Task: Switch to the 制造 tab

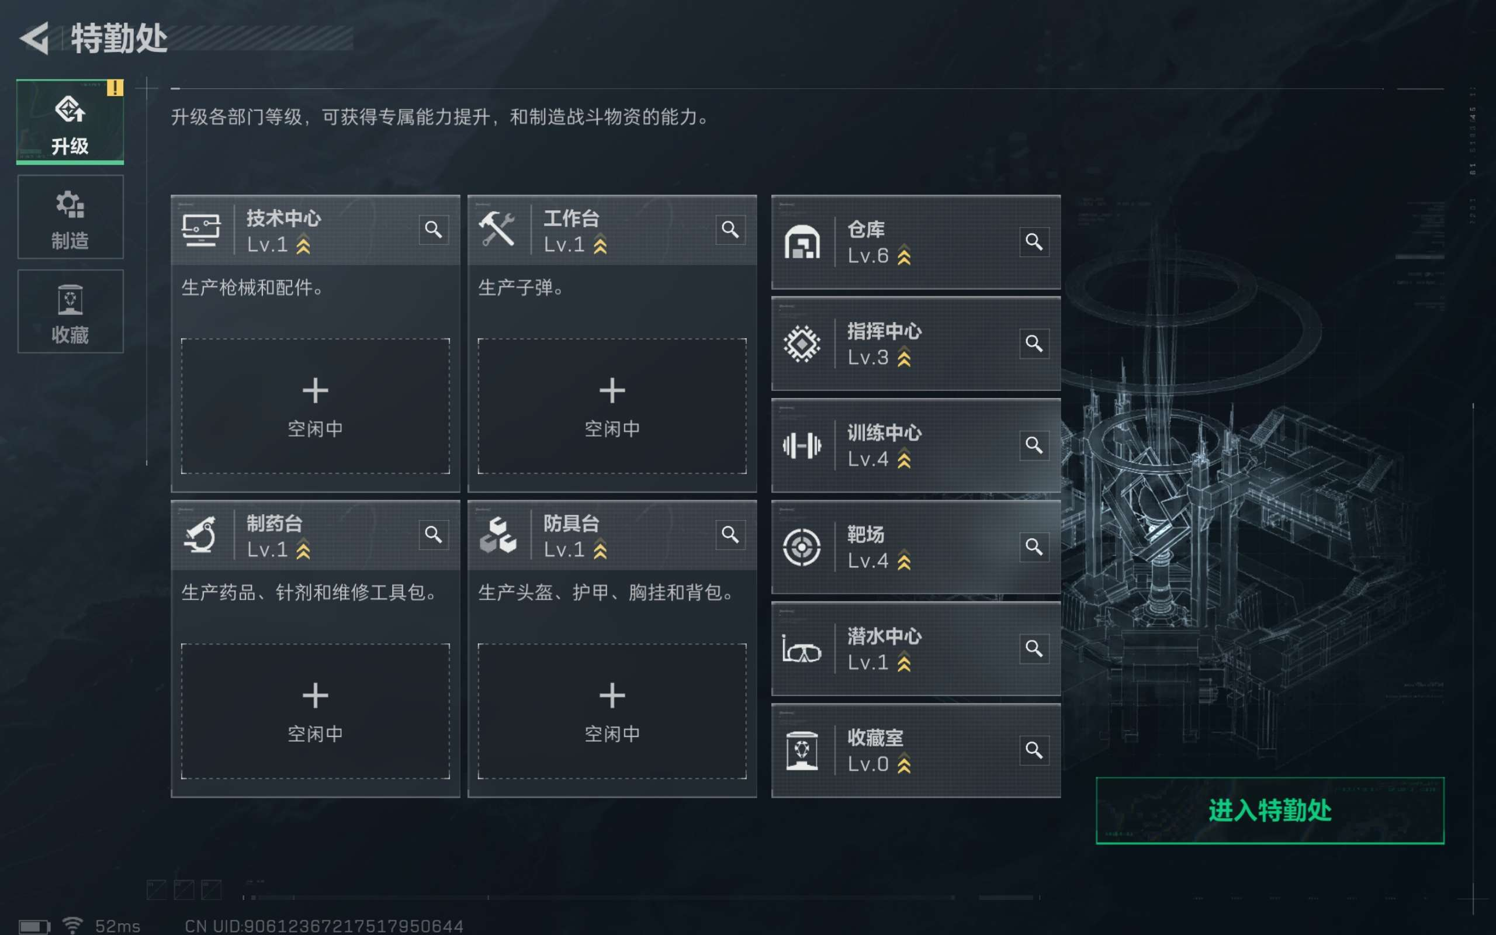Action: (70, 217)
